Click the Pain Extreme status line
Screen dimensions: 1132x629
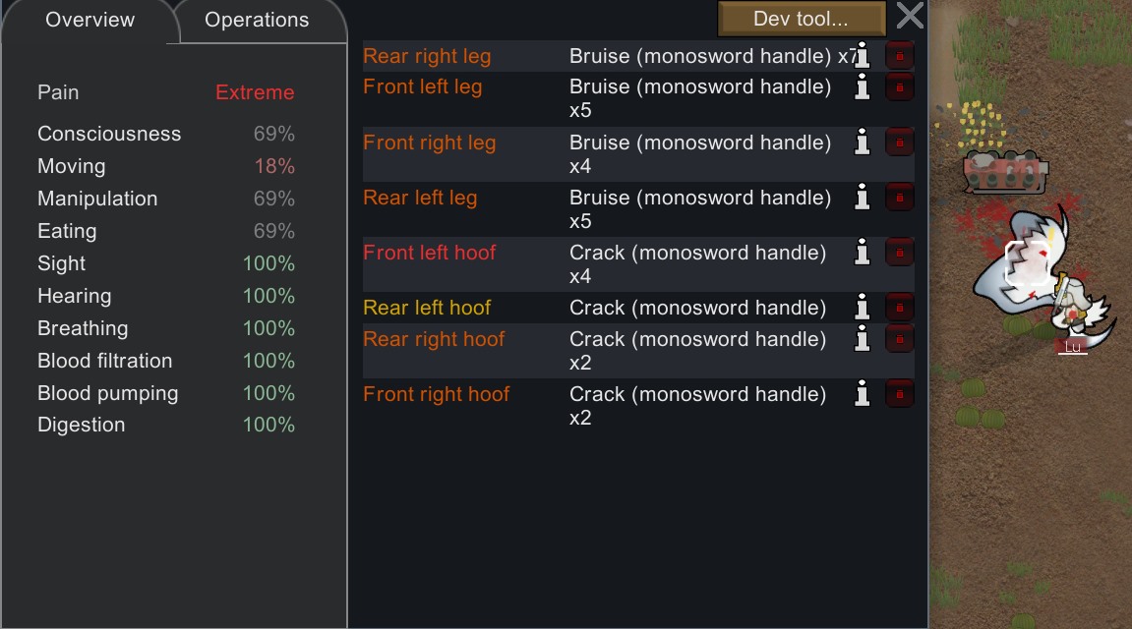point(166,92)
